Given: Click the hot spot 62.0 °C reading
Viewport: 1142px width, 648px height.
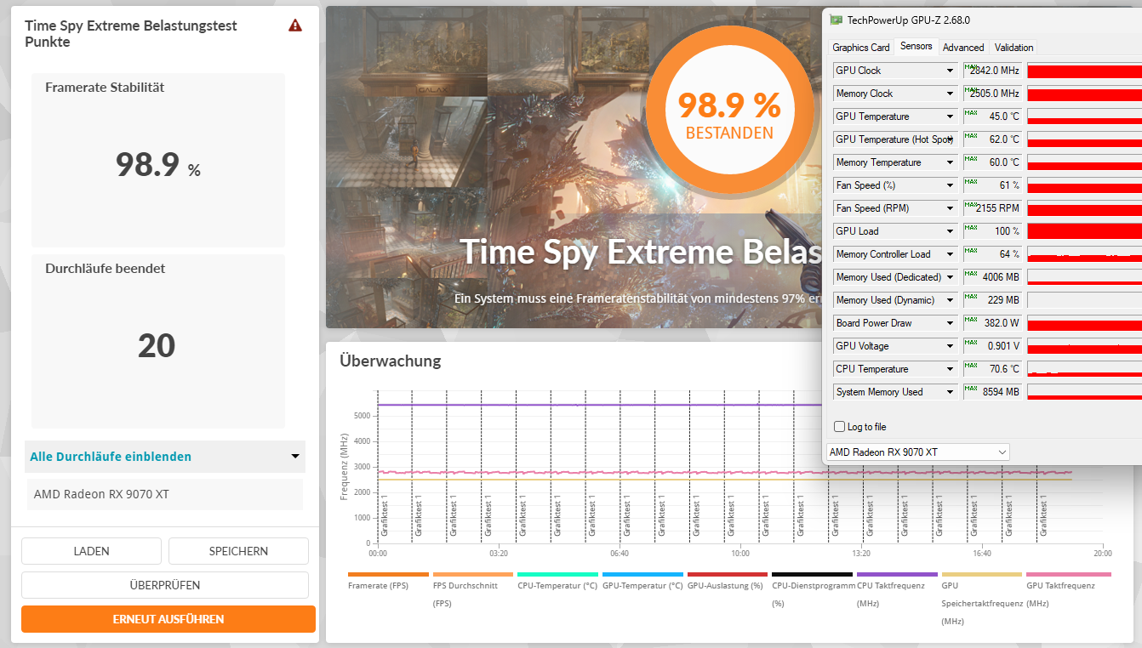Looking at the screenshot, I should point(992,139).
